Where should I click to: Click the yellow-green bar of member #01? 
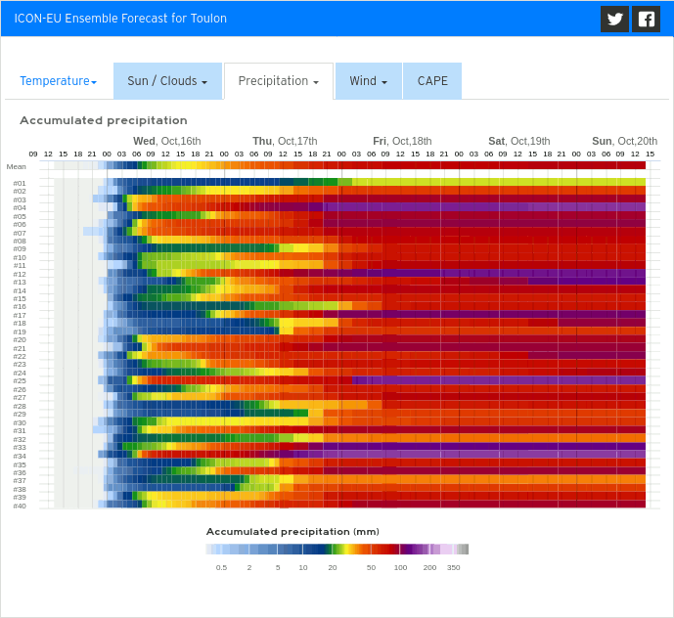[x=499, y=182]
